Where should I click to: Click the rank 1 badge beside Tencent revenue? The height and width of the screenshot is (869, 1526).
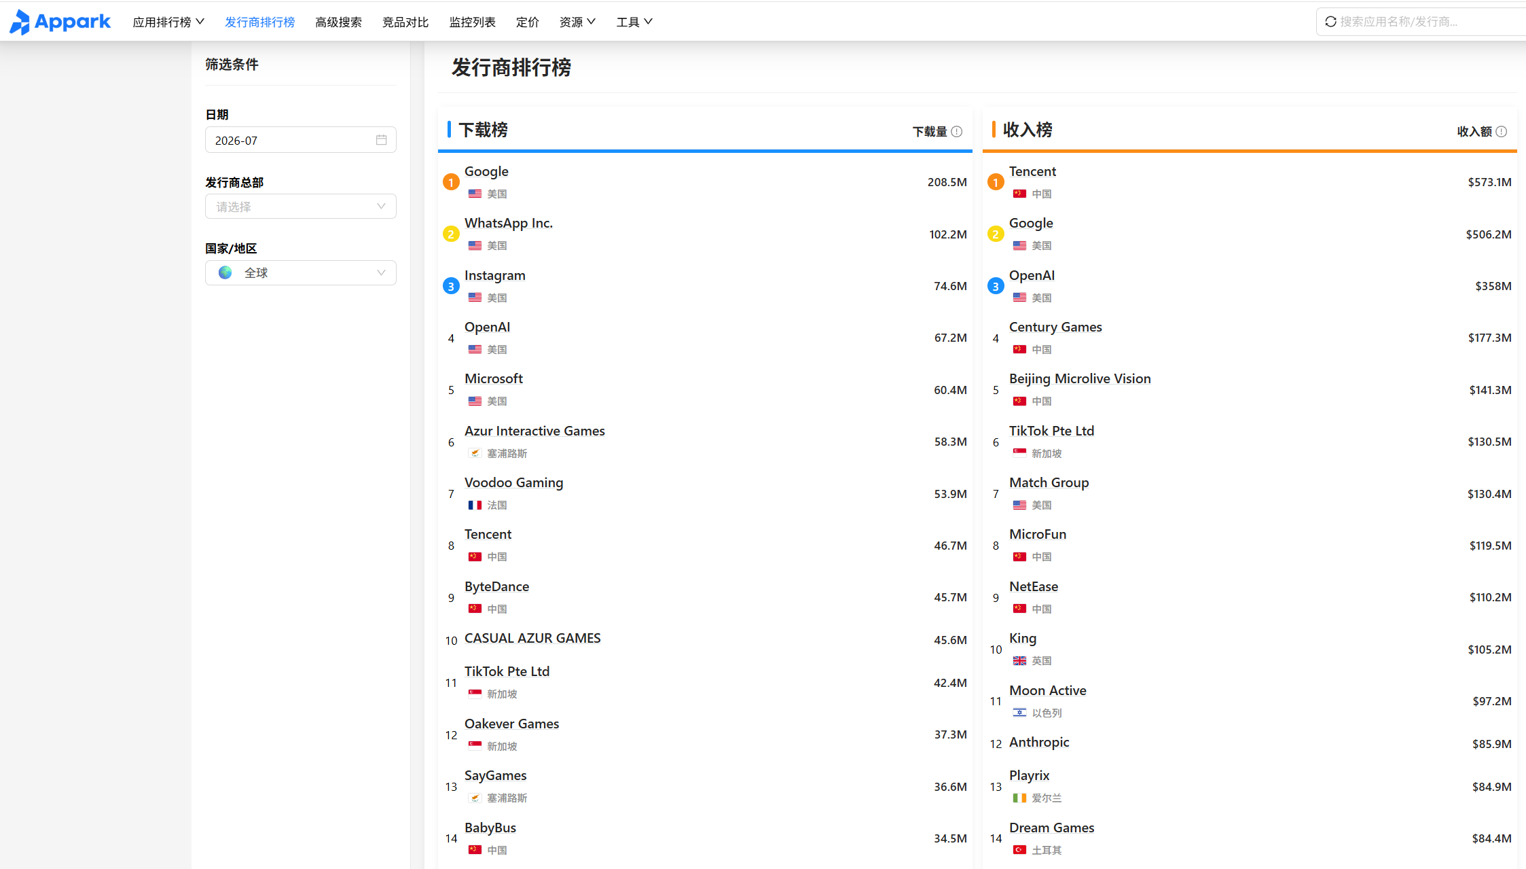[996, 182]
